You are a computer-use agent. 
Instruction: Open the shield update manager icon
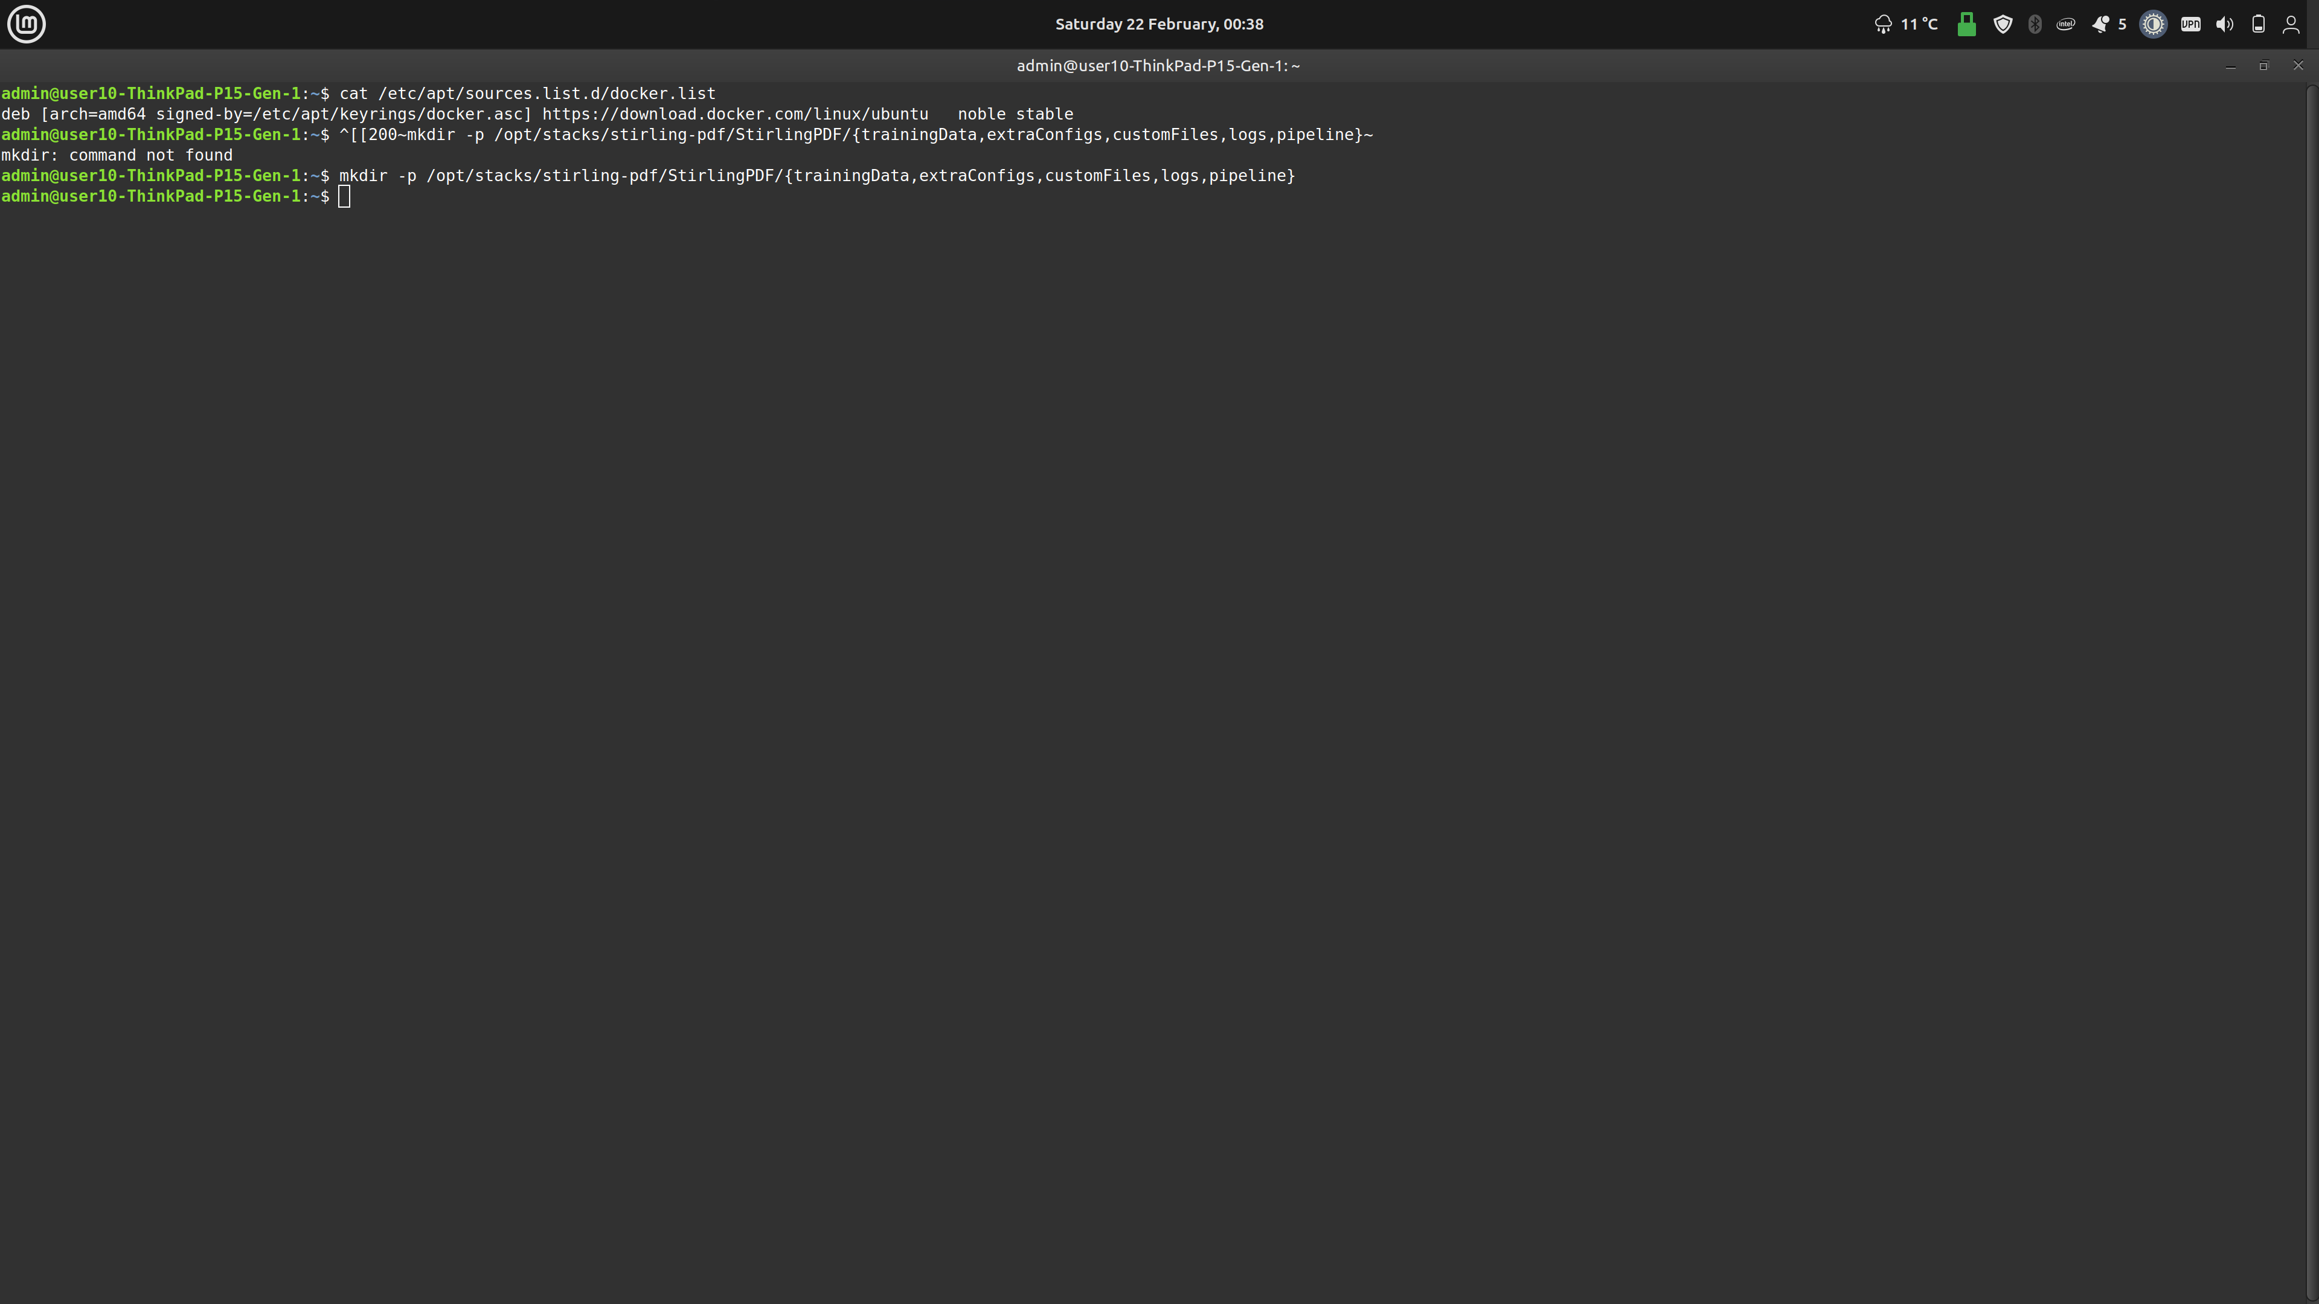[x=2002, y=24]
